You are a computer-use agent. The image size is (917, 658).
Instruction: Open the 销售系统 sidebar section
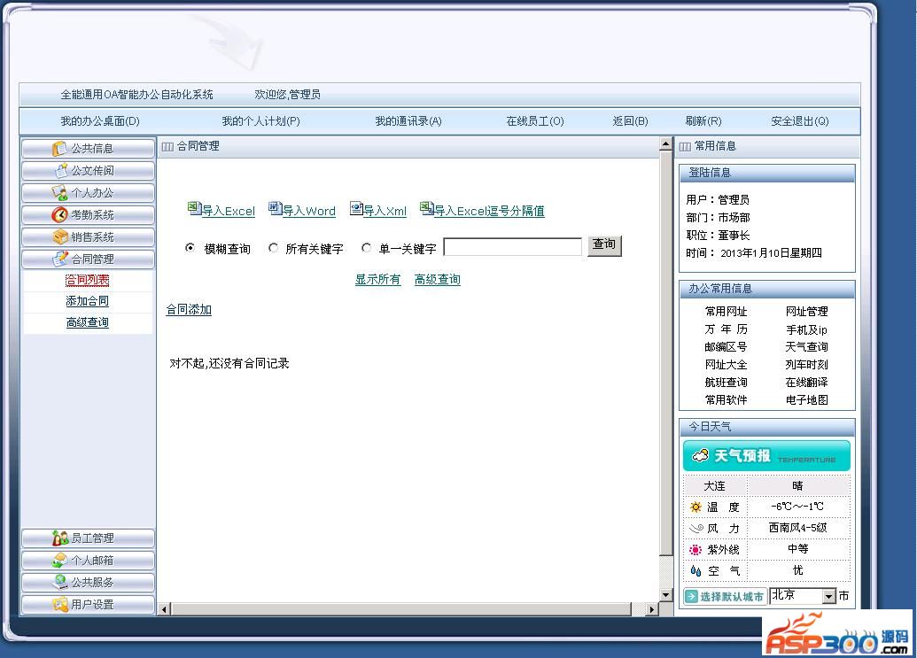[x=89, y=237]
